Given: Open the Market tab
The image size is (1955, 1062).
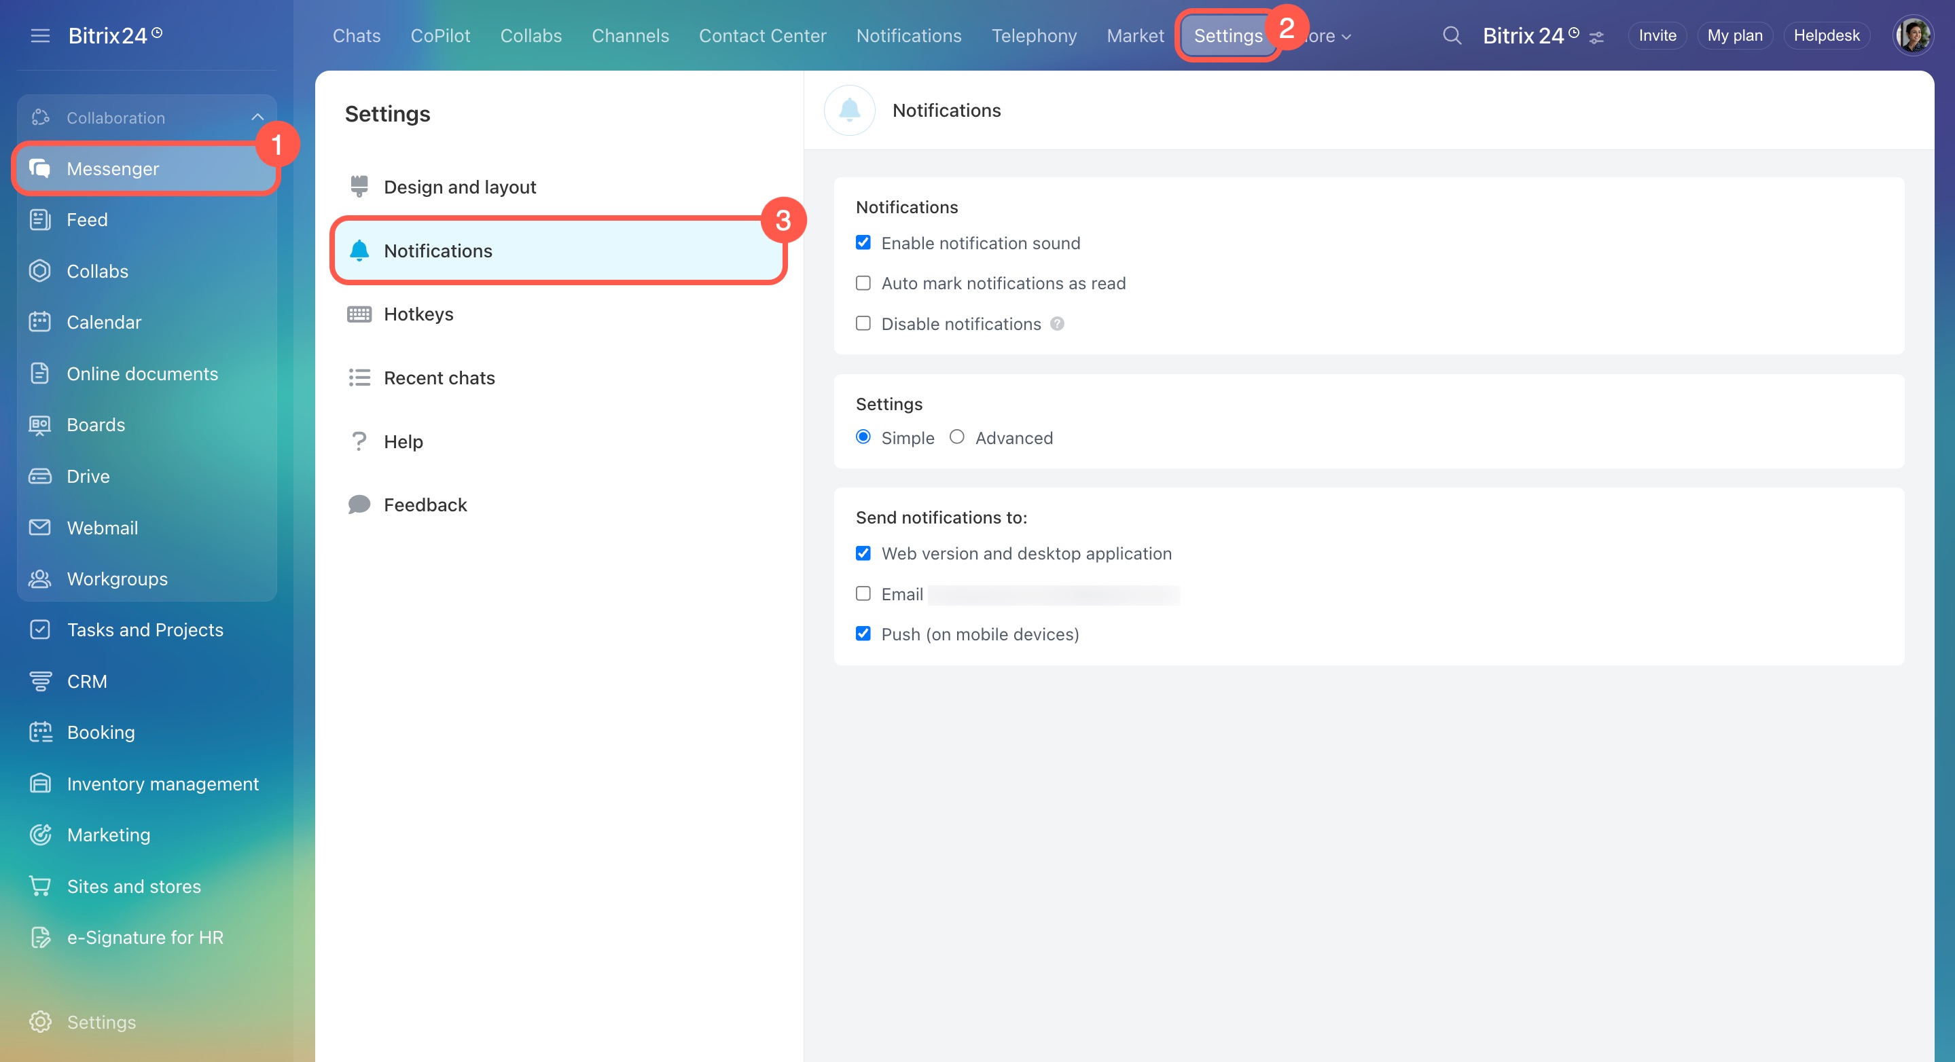Looking at the screenshot, I should [x=1134, y=36].
